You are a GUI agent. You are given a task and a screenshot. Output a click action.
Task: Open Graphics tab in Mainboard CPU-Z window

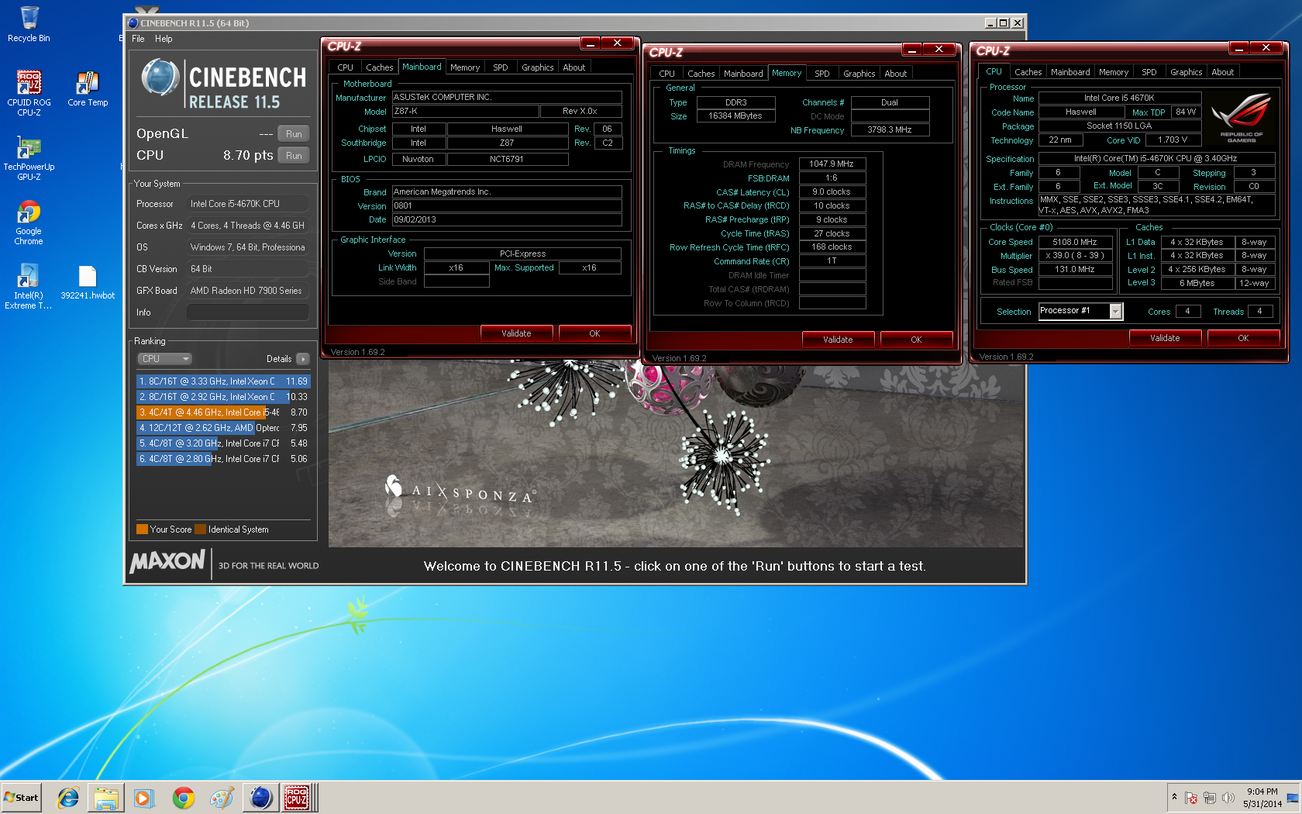pyautogui.click(x=537, y=67)
